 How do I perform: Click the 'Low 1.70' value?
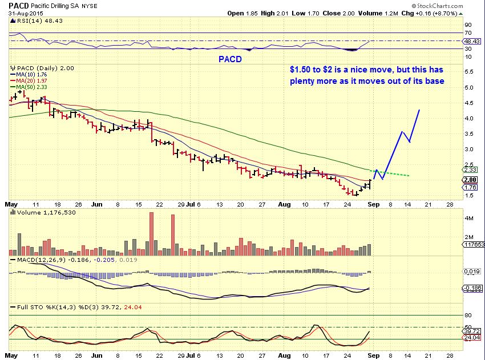306,13
